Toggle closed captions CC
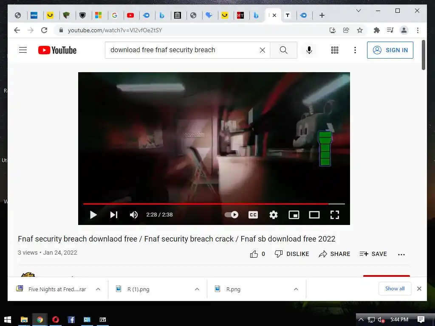Viewport: 435px width, 326px height. click(x=253, y=215)
